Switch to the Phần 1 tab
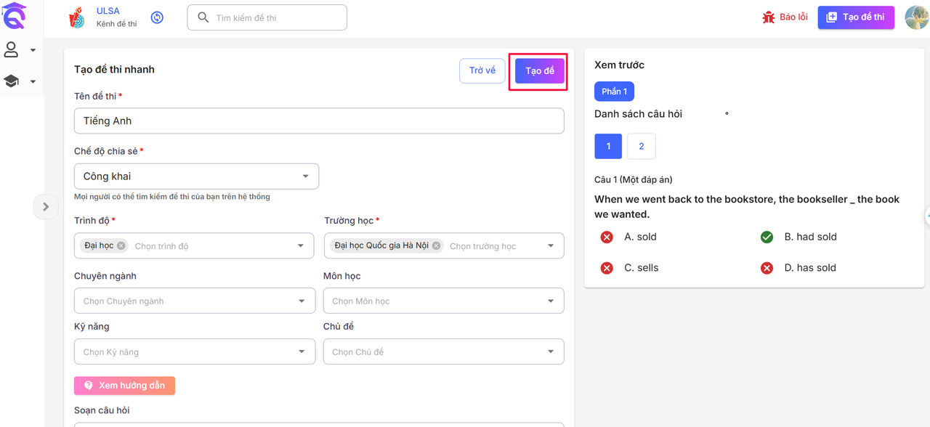Image resolution: width=930 pixels, height=427 pixels. coord(614,91)
